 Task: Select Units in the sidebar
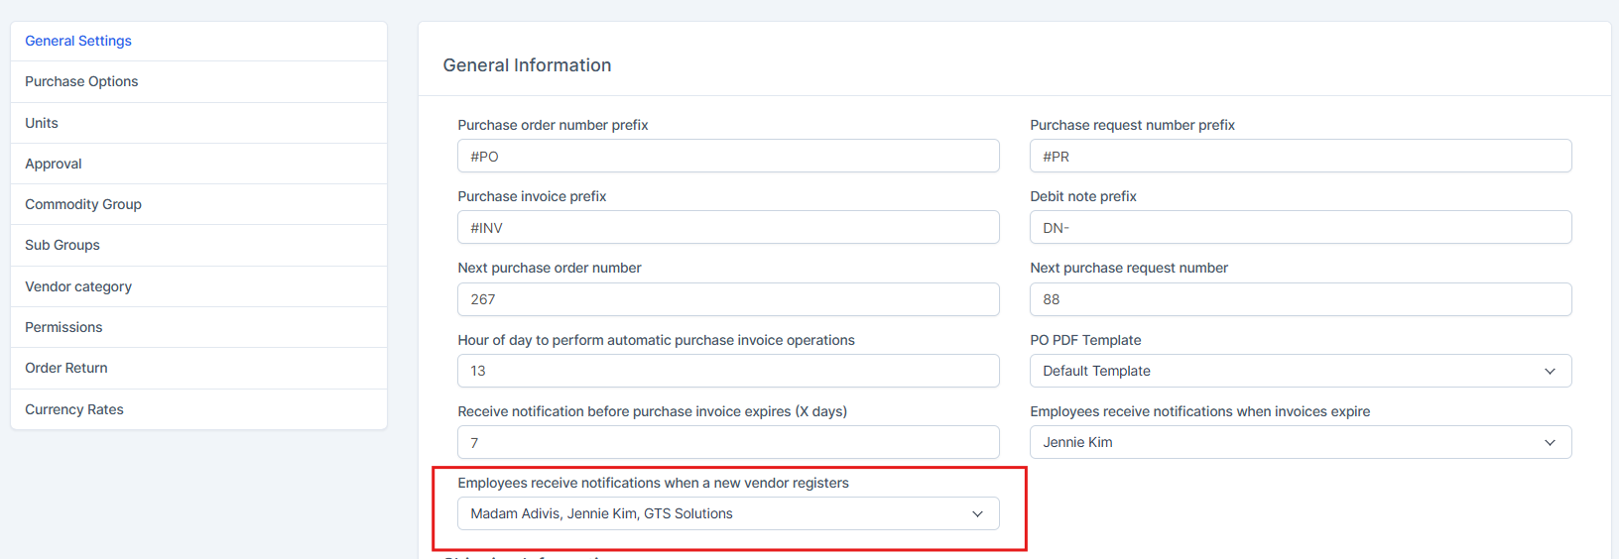(x=42, y=123)
